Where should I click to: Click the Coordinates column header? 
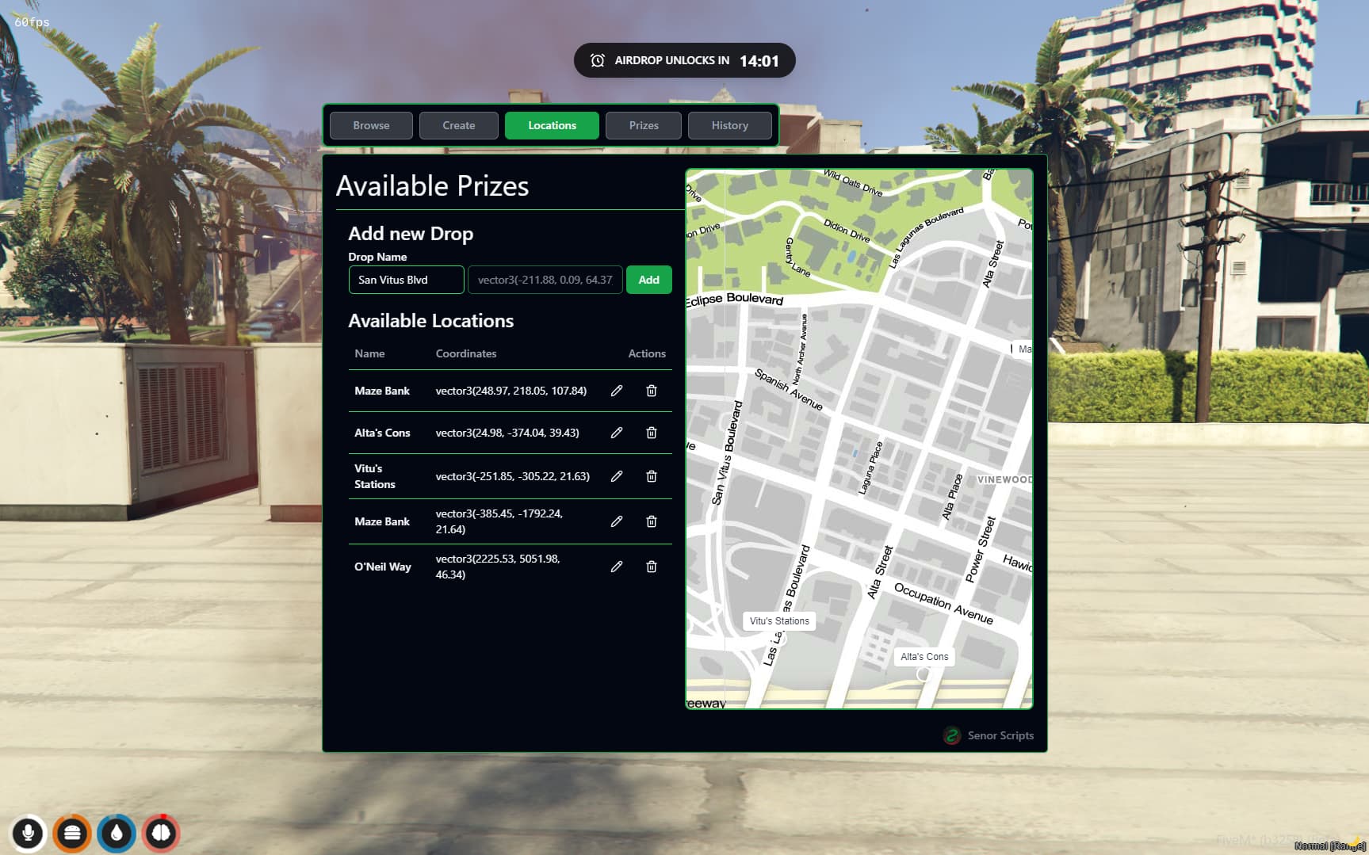pyautogui.click(x=466, y=353)
